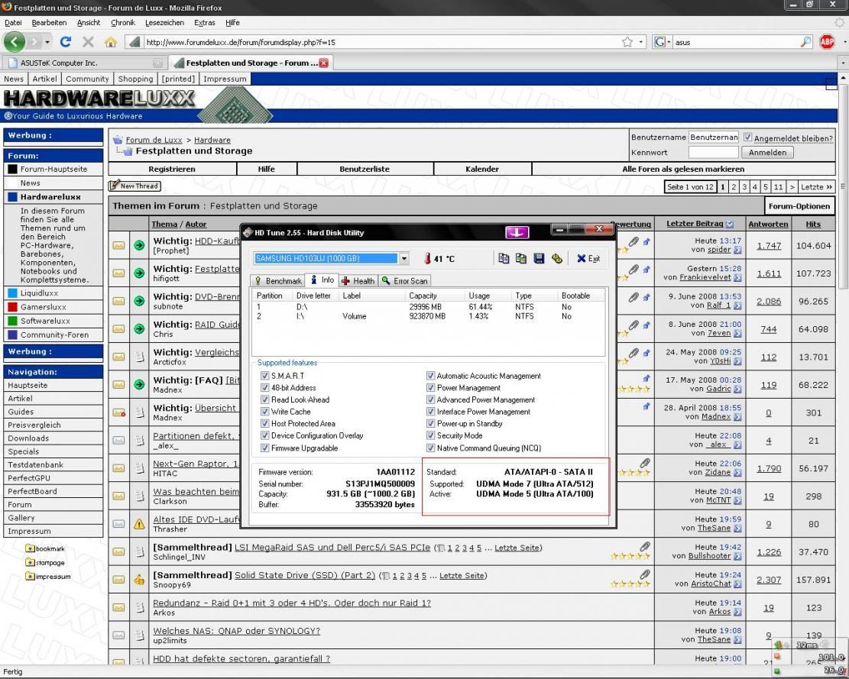Open the Extras menu
The height and width of the screenshot is (679, 849).
(x=205, y=23)
